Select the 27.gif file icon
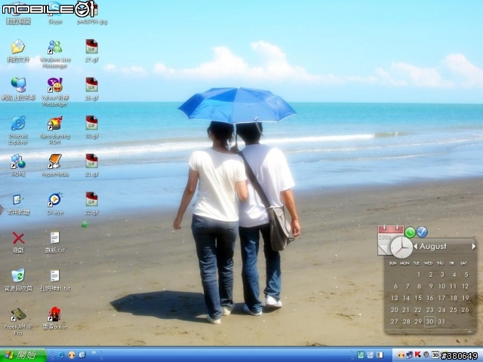The height and width of the screenshot is (362, 483). [x=92, y=47]
